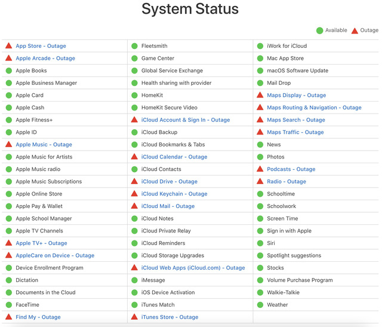Image resolution: width=382 pixels, height=327 pixels.
Task: Click the System Status page heading
Action: (190, 10)
